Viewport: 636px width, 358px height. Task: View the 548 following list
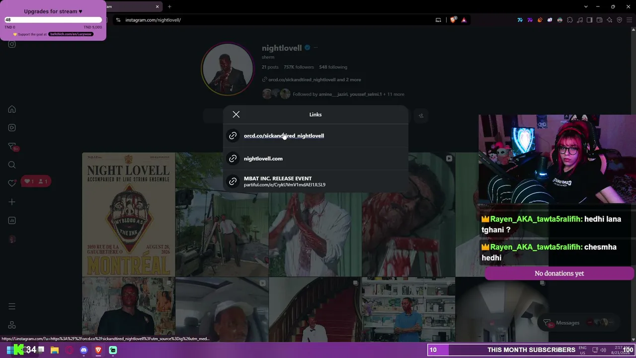pyautogui.click(x=333, y=67)
